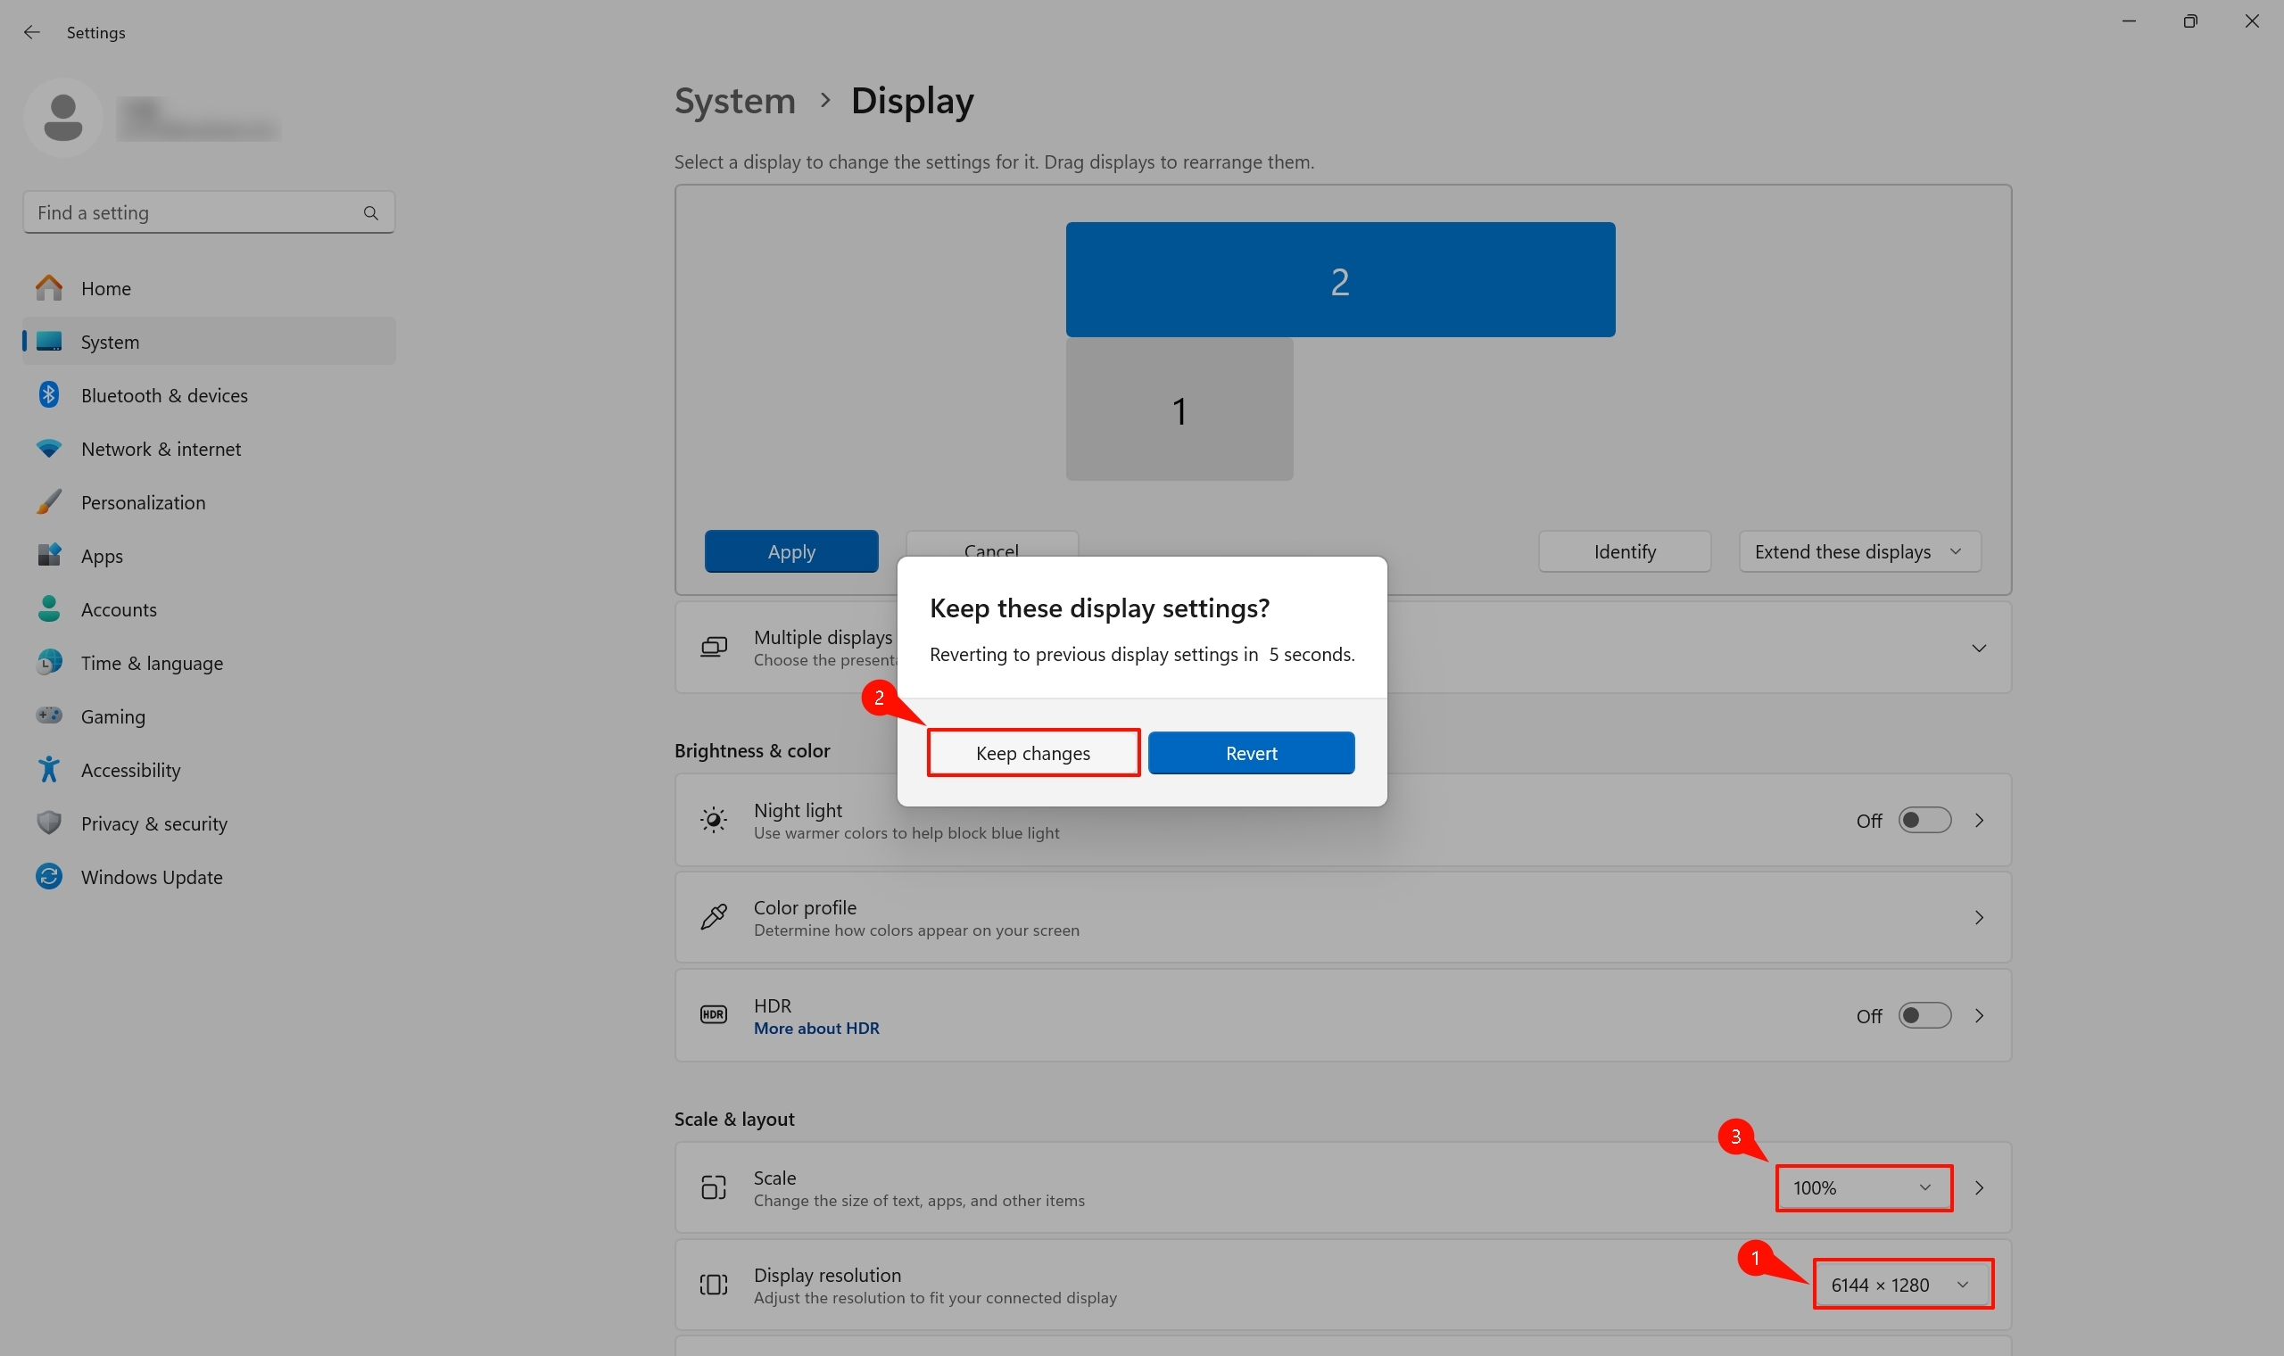Toggle Night light switch on
Viewport: 2284px width, 1356px height.
tap(1924, 821)
